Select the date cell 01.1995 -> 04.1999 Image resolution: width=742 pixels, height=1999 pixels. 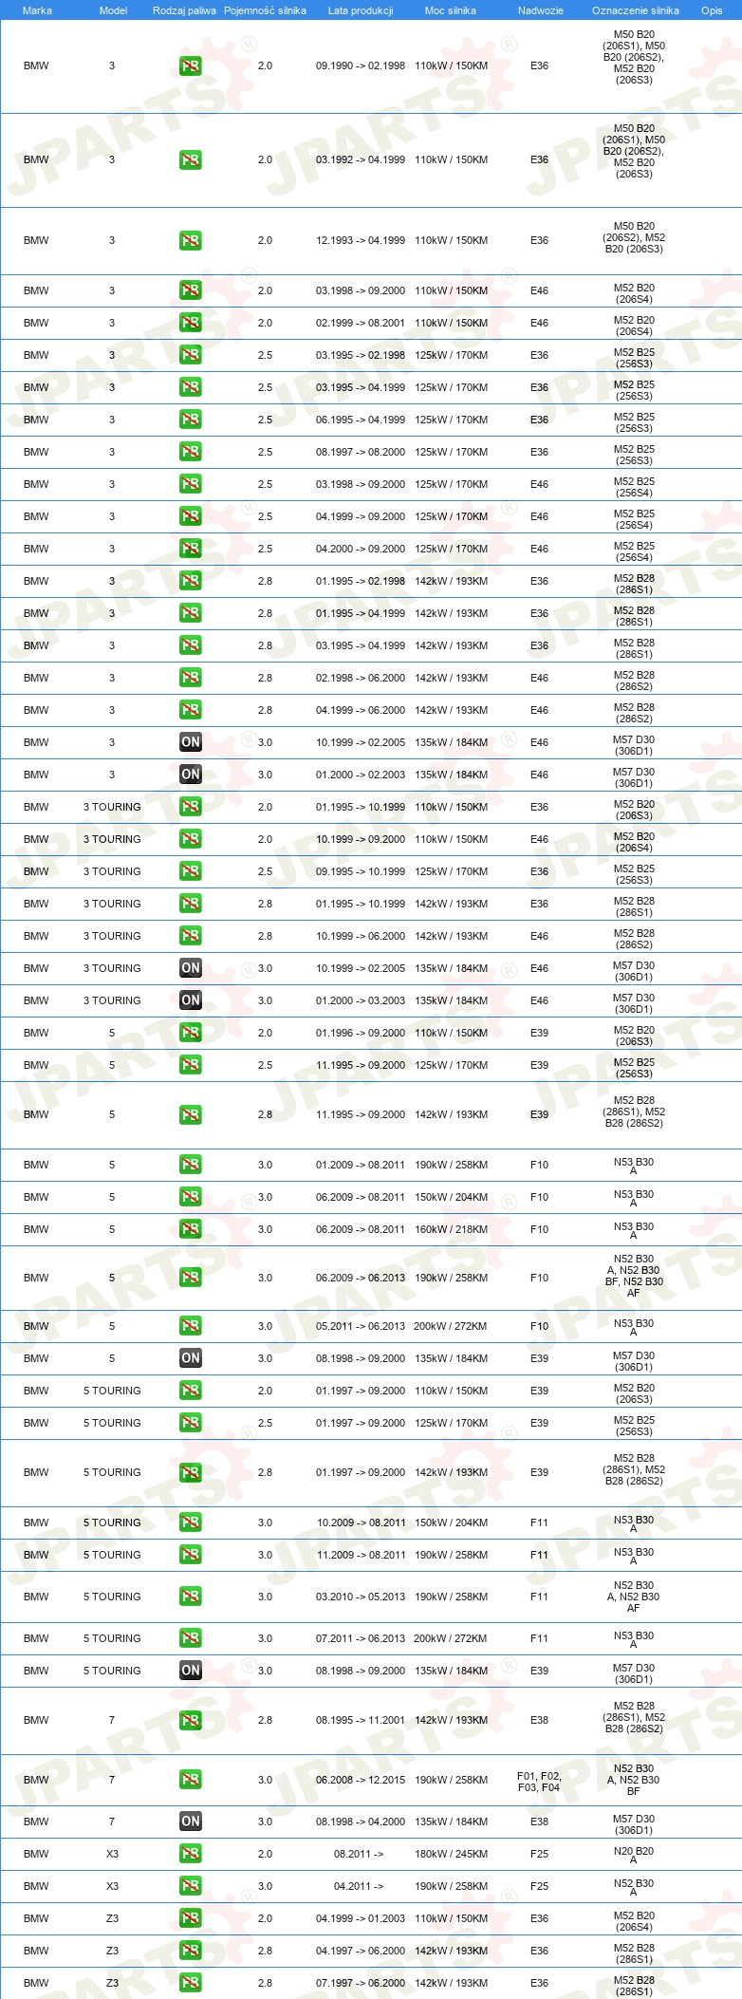click(361, 614)
